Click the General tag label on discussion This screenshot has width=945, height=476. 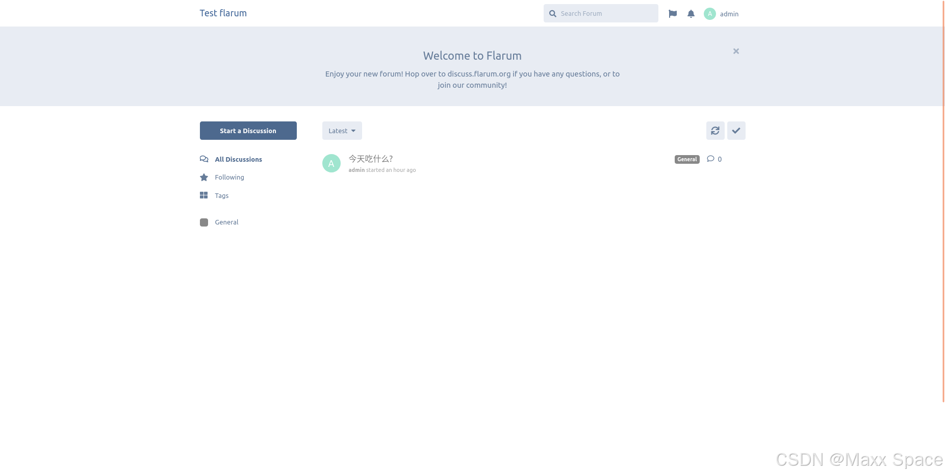click(687, 159)
